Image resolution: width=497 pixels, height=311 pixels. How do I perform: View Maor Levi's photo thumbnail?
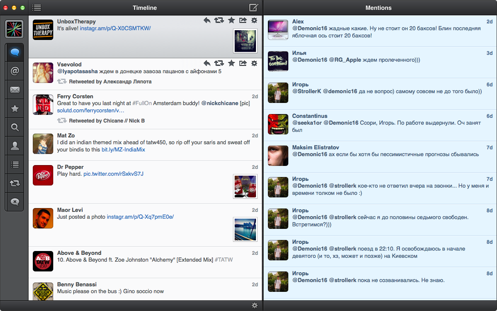click(x=245, y=230)
